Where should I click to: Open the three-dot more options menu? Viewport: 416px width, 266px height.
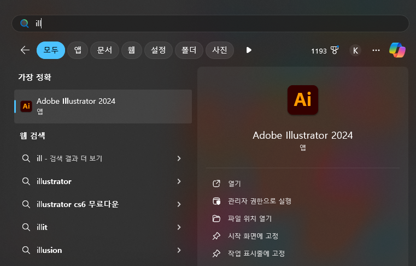click(376, 50)
